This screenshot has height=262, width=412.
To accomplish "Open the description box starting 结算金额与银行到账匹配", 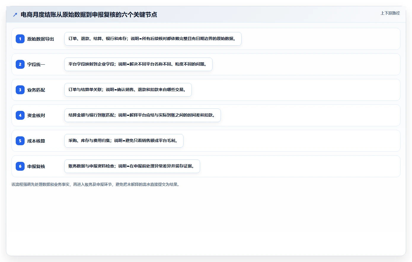I will pos(143,115).
